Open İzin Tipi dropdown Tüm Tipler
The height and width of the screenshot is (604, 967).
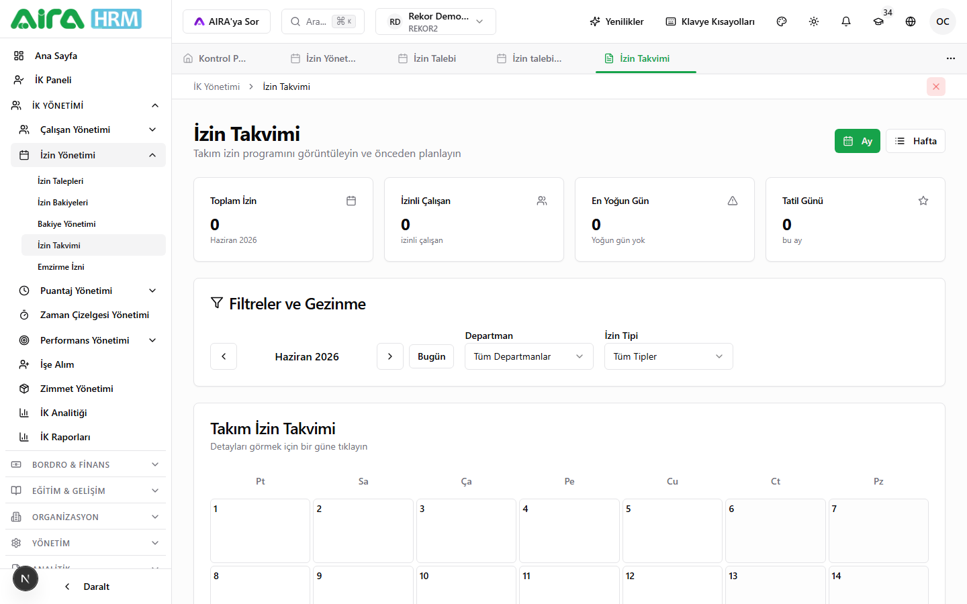point(669,356)
